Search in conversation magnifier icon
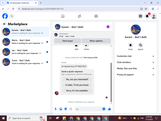Viewport: 161px width, 121px height. pyautogui.click(x=140, y=45)
